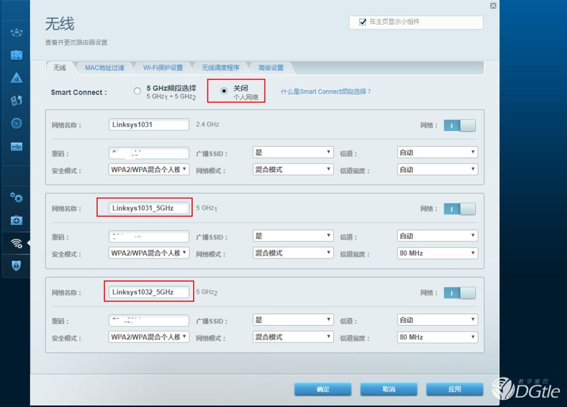Open Security shield icon in sidebar
567x407 pixels.
tap(17, 266)
